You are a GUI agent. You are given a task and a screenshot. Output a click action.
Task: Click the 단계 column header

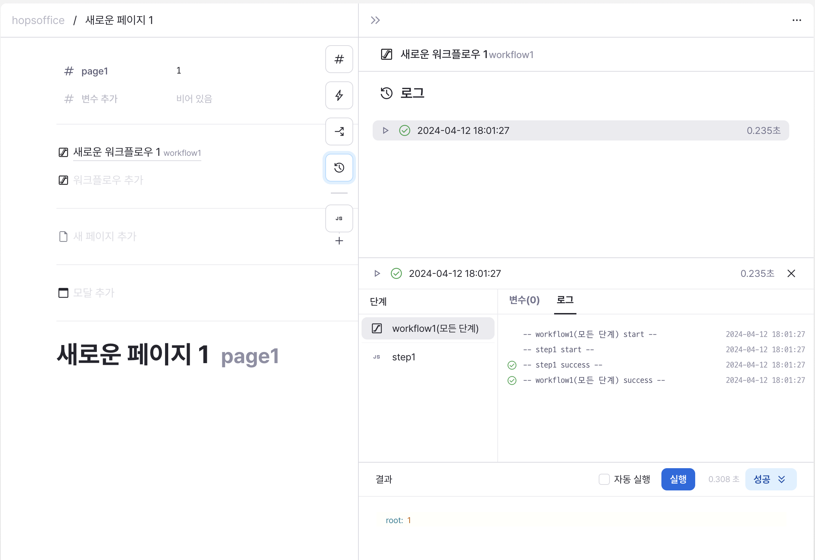(378, 302)
